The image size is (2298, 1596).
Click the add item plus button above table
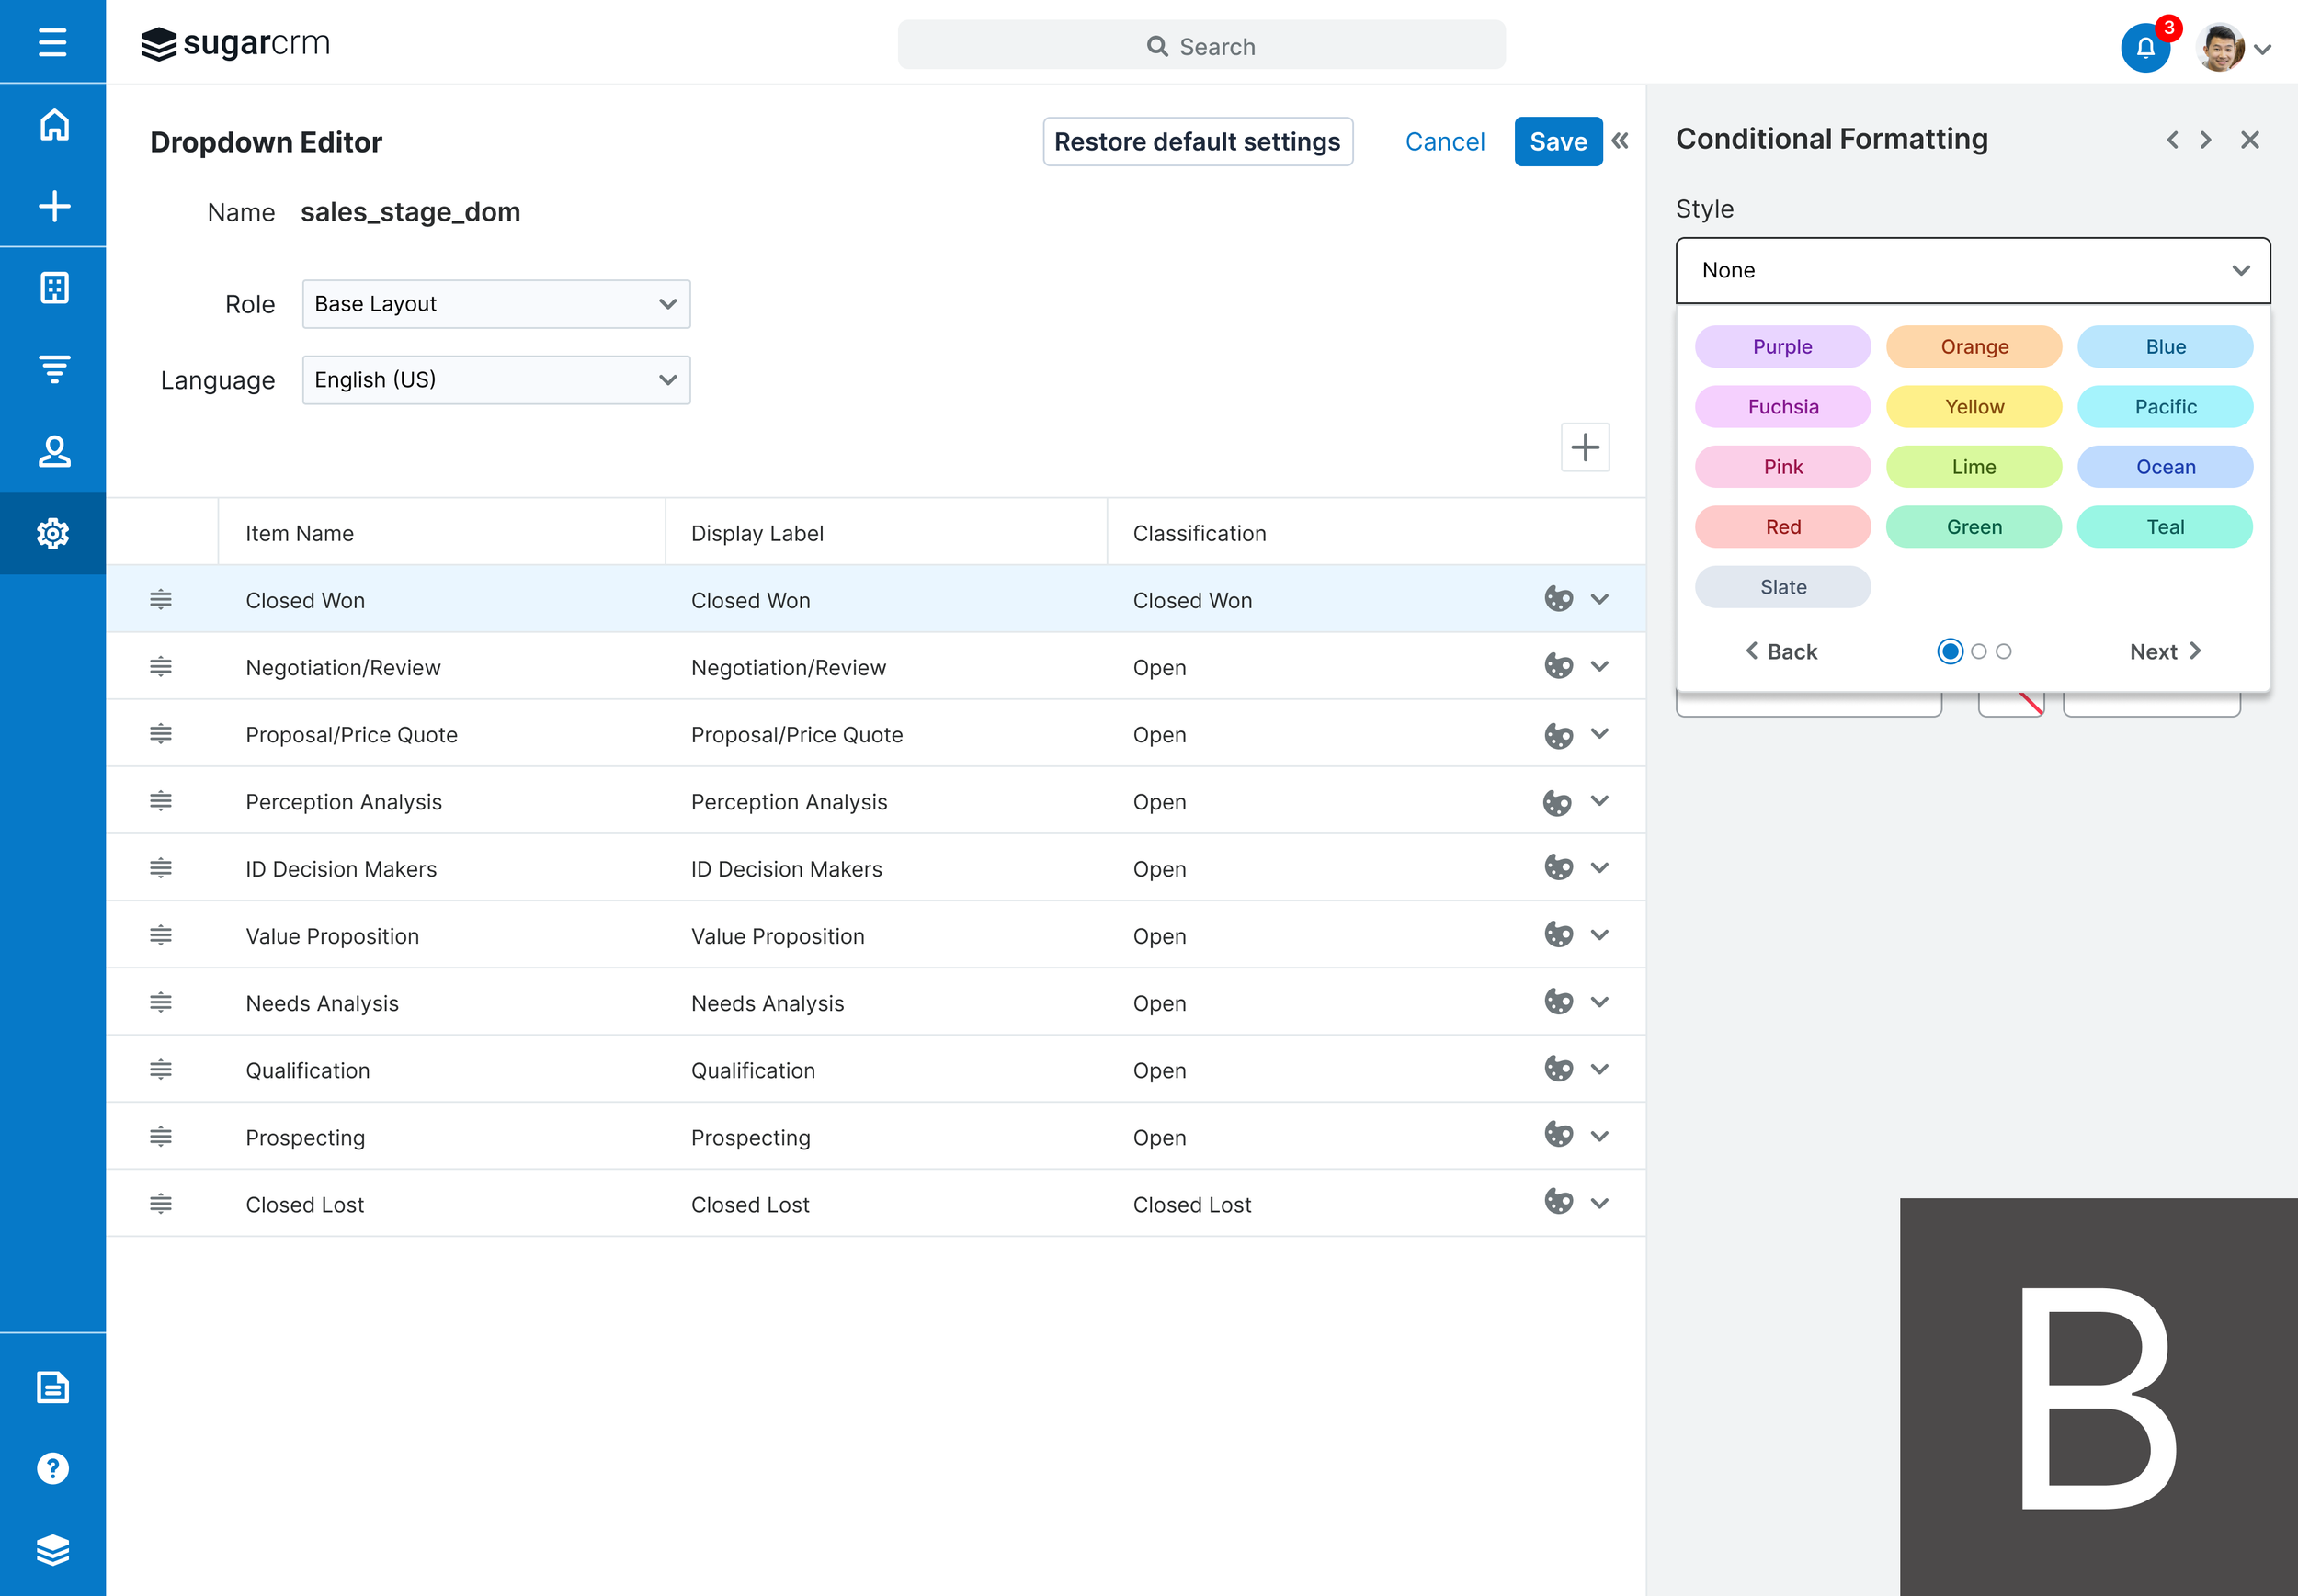pos(1585,447)
